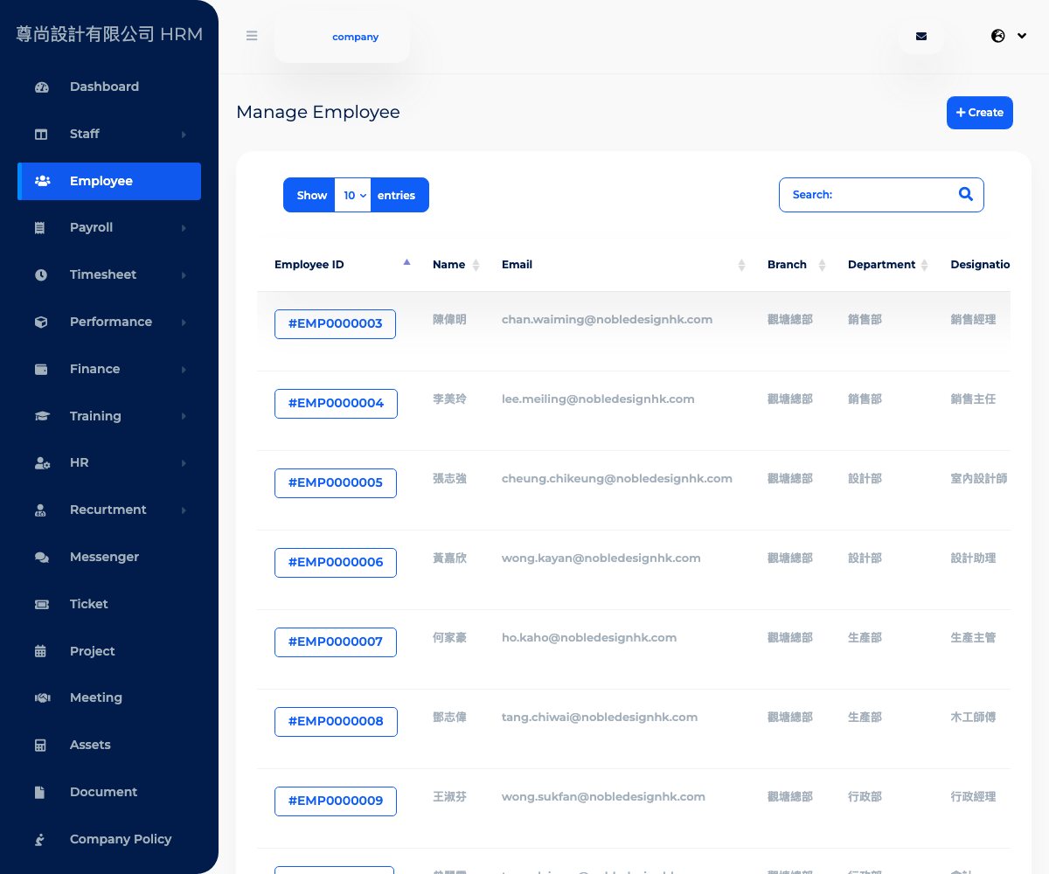Open the company profile dropdown
Screen dimensions: 1049x874
click(342, 37)
